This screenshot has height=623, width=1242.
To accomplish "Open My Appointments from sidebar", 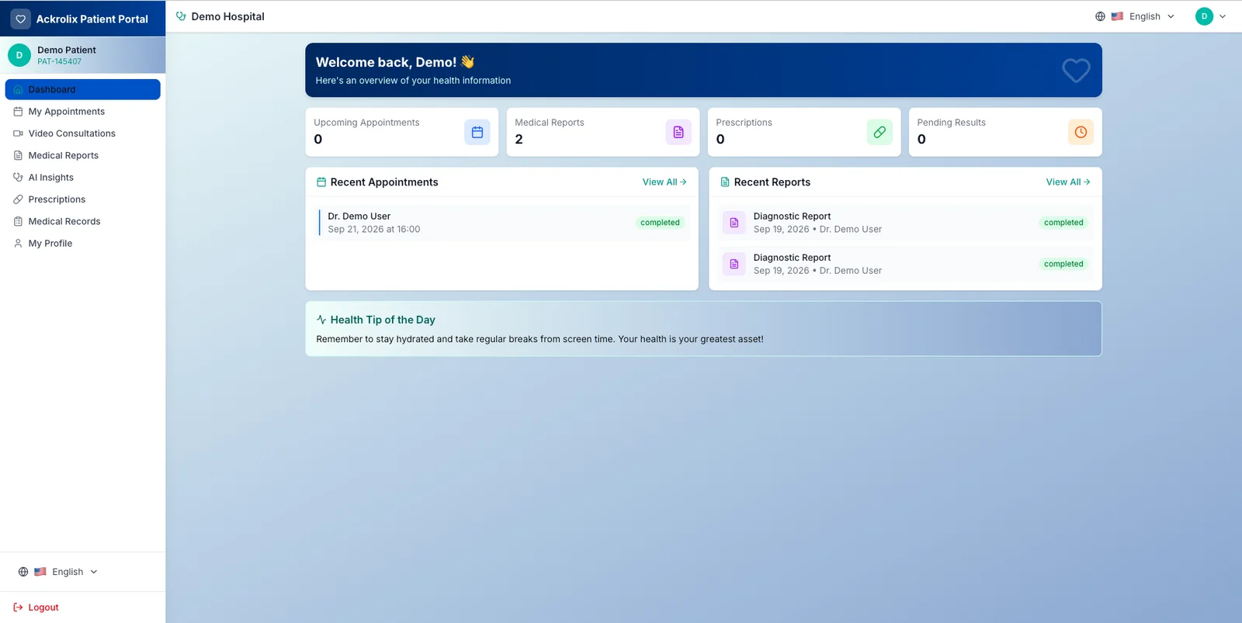I will [x=83, y=112].
